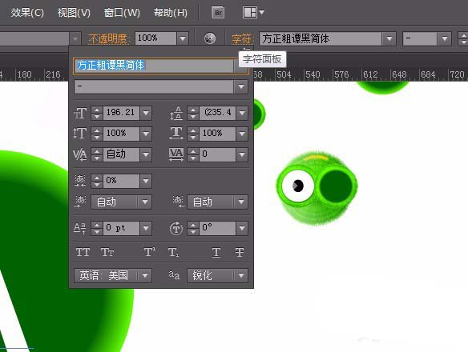Step the font size 196.21 value
This screenshot has width=468, height=352.
point(97,113)
